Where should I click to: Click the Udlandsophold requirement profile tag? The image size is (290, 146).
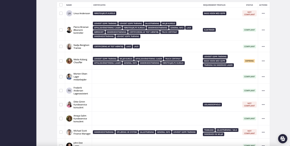coord(212,104)
